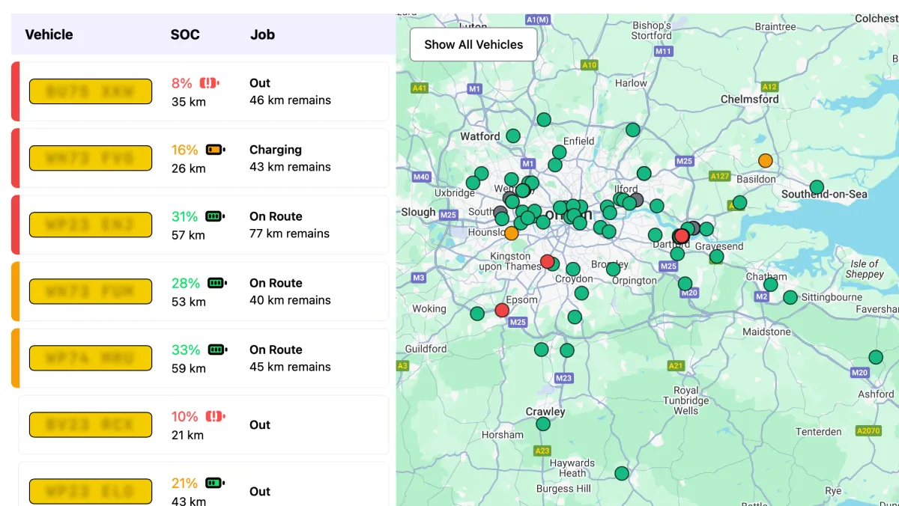Image resolution: width=899 pixels, height=506 pixels.
Task: Select the orange marker near Hounslow
Action: 511,233
